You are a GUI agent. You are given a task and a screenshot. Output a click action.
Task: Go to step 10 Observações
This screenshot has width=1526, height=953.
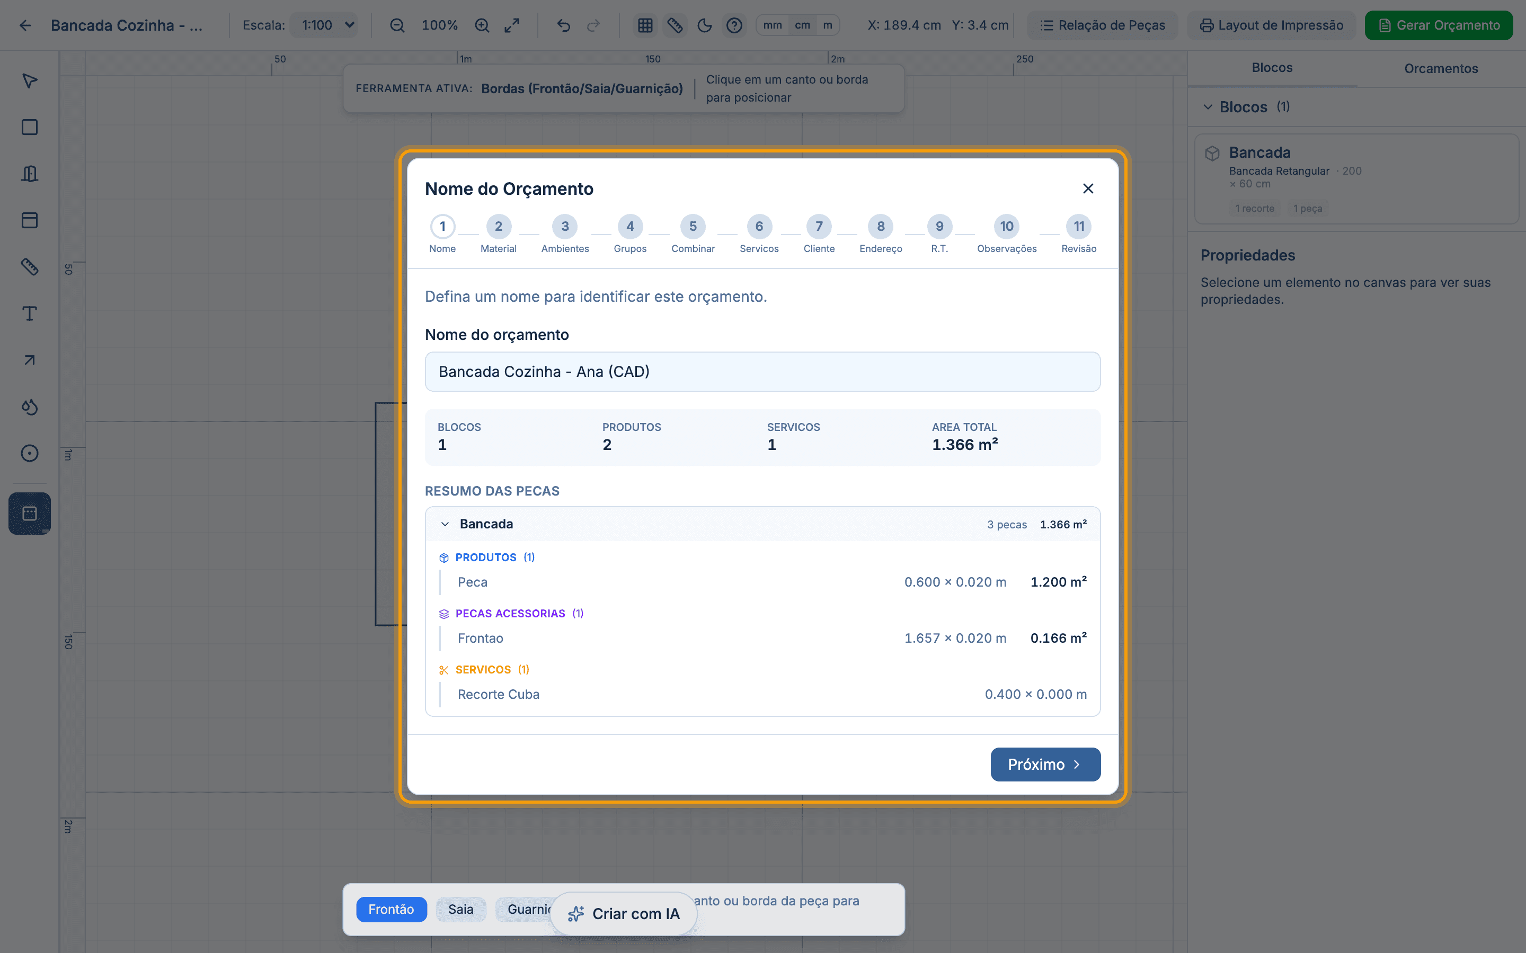(x=1007, y=234)
